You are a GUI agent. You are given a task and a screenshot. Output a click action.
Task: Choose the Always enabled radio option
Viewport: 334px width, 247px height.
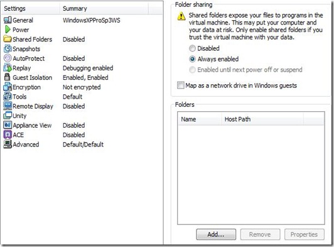coord(192,59)
